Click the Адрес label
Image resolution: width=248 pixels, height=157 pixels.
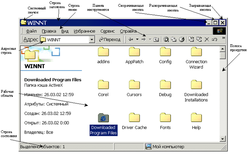tap(31, 39)
